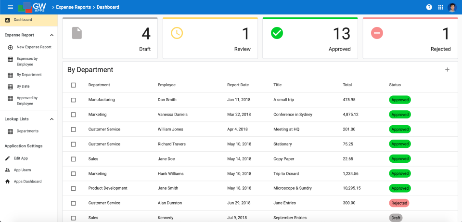This screenshot has height=222, width=462.
Task: Open the Departments lookup list
Action: point(28,131)
